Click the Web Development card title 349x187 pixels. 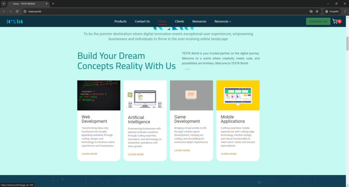click(x=94, y=119)
